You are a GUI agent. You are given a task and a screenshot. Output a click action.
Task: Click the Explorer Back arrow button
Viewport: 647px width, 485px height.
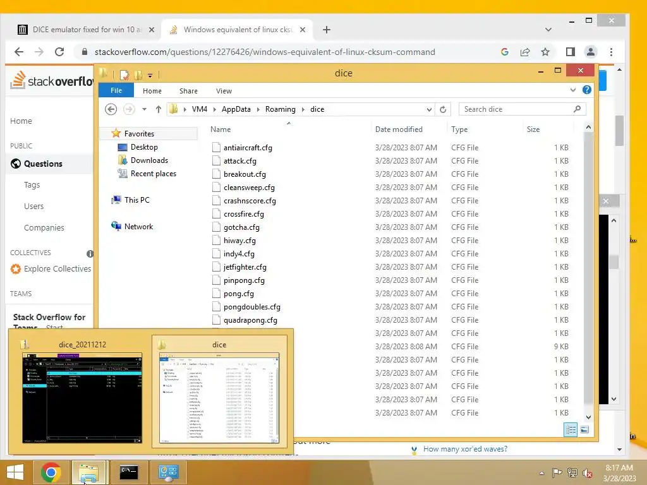111,109
